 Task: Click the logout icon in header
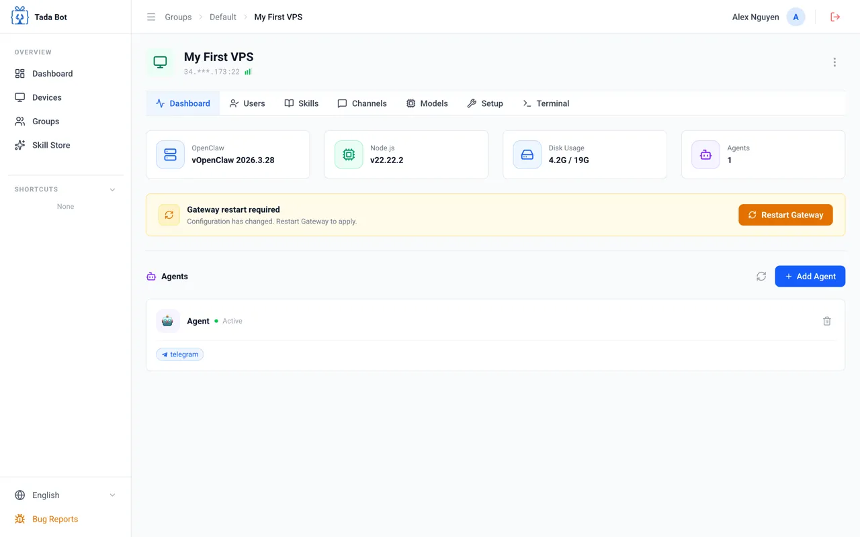pos(835,17)
